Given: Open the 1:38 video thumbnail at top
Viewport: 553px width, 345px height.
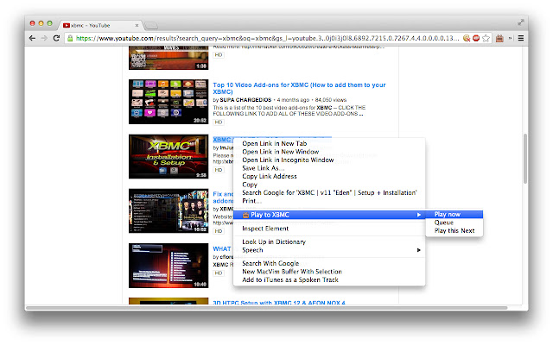Looking at the screenshot, I should coord(168,58).
